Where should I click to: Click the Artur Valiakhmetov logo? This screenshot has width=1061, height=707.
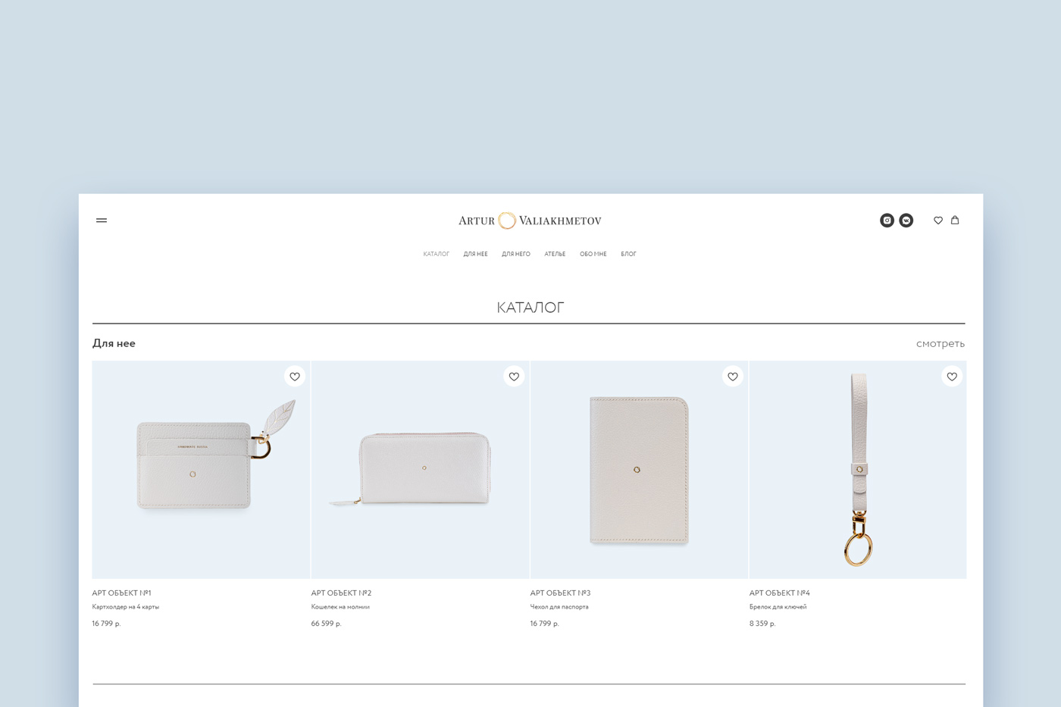[x=530, y=221]
